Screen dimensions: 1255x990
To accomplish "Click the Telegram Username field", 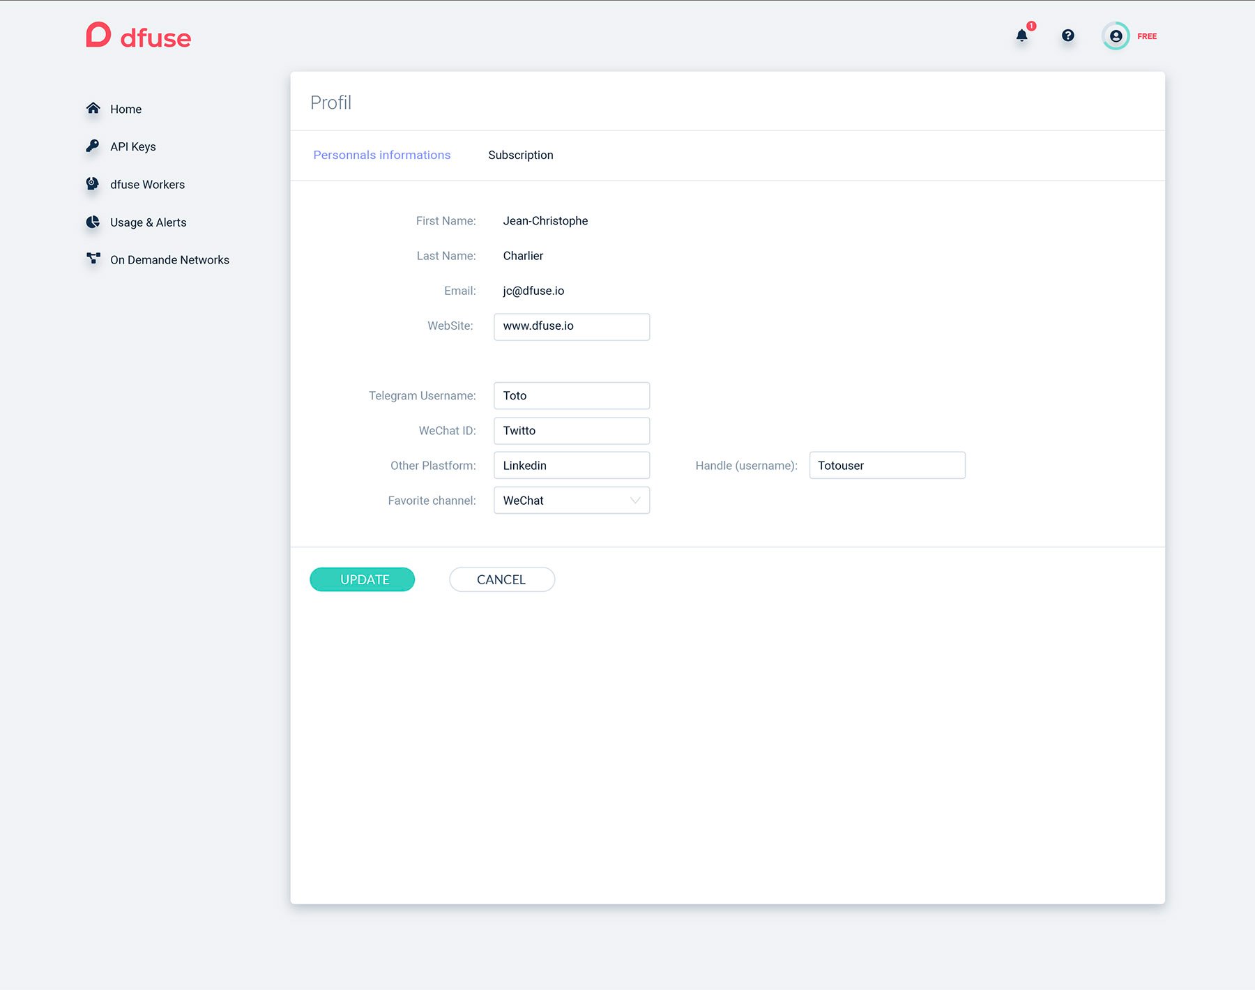I will coord(572,395).
